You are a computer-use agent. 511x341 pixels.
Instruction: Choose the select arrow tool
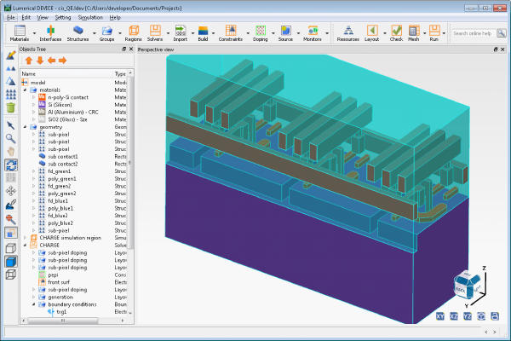coord(11,125)
